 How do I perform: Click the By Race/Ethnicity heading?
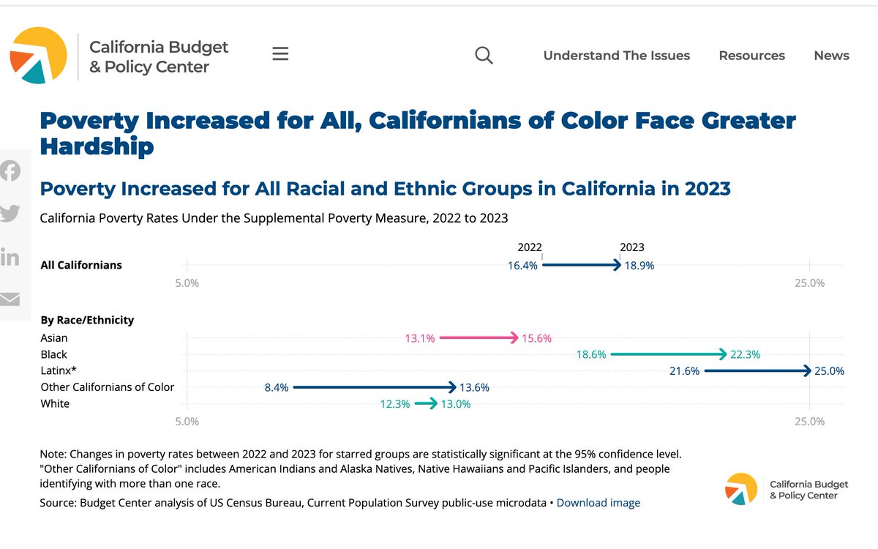click(x=87, y=320)
